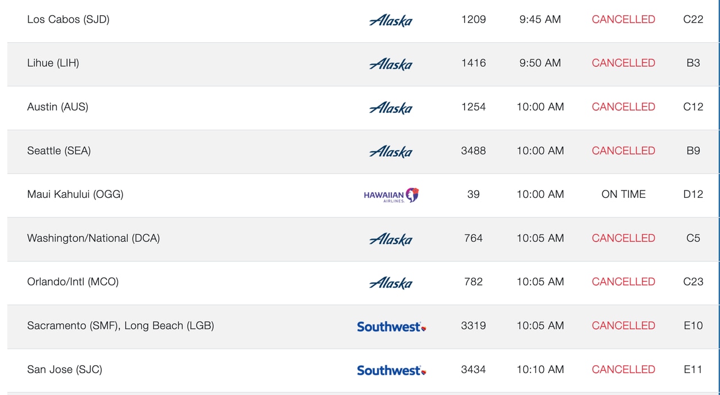720x395 pixels.
Task: Click the Hawaiian Airlines logo
Action: (x=391, y=195)
